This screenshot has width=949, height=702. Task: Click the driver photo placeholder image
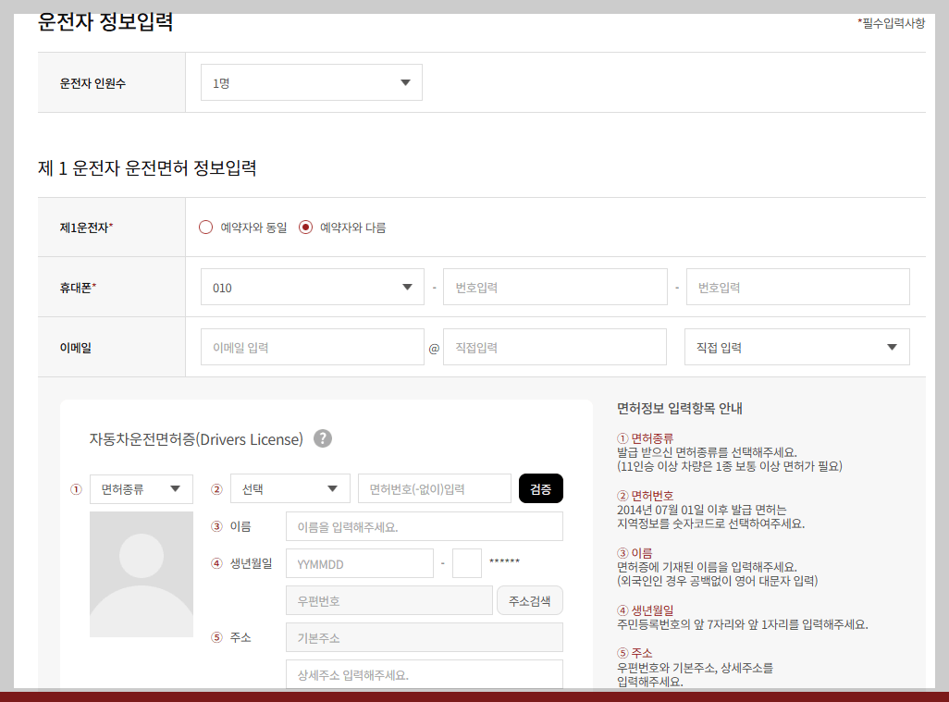(x=142, y=574)
